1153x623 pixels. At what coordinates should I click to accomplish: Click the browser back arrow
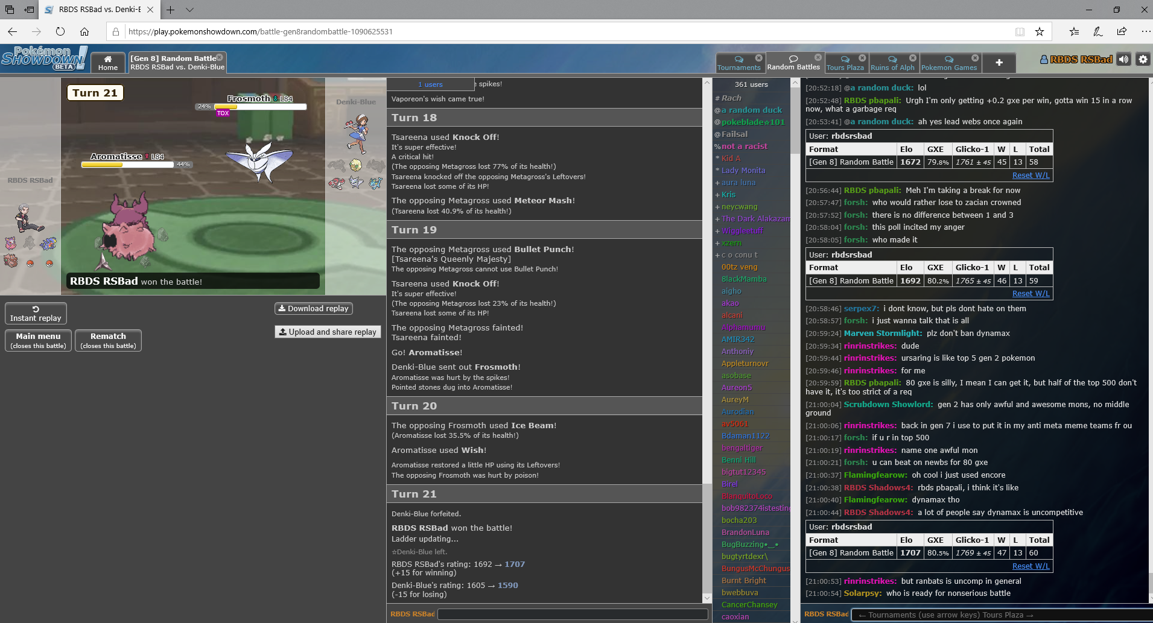[x=13, y=31]
